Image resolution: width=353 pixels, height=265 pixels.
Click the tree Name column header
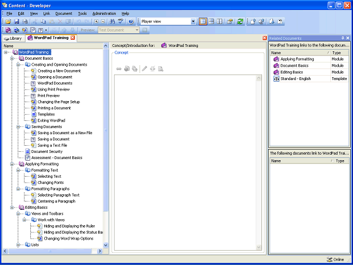pos(53,46)
